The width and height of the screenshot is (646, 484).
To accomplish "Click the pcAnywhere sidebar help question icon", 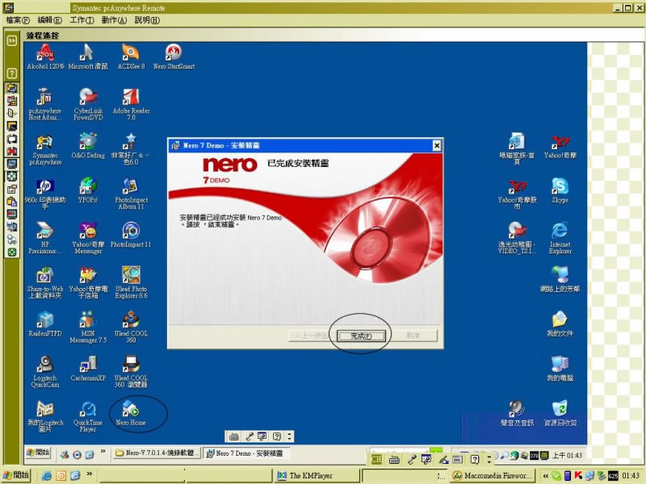I will [x=11, y=73].
